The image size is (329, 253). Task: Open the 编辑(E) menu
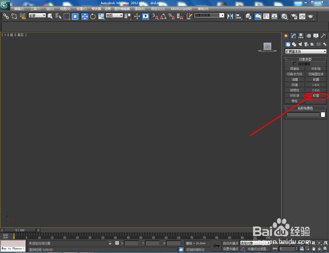[x=19, y=9]
